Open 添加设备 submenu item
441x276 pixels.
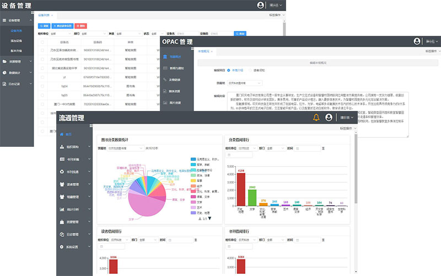(x=17, y=41)
